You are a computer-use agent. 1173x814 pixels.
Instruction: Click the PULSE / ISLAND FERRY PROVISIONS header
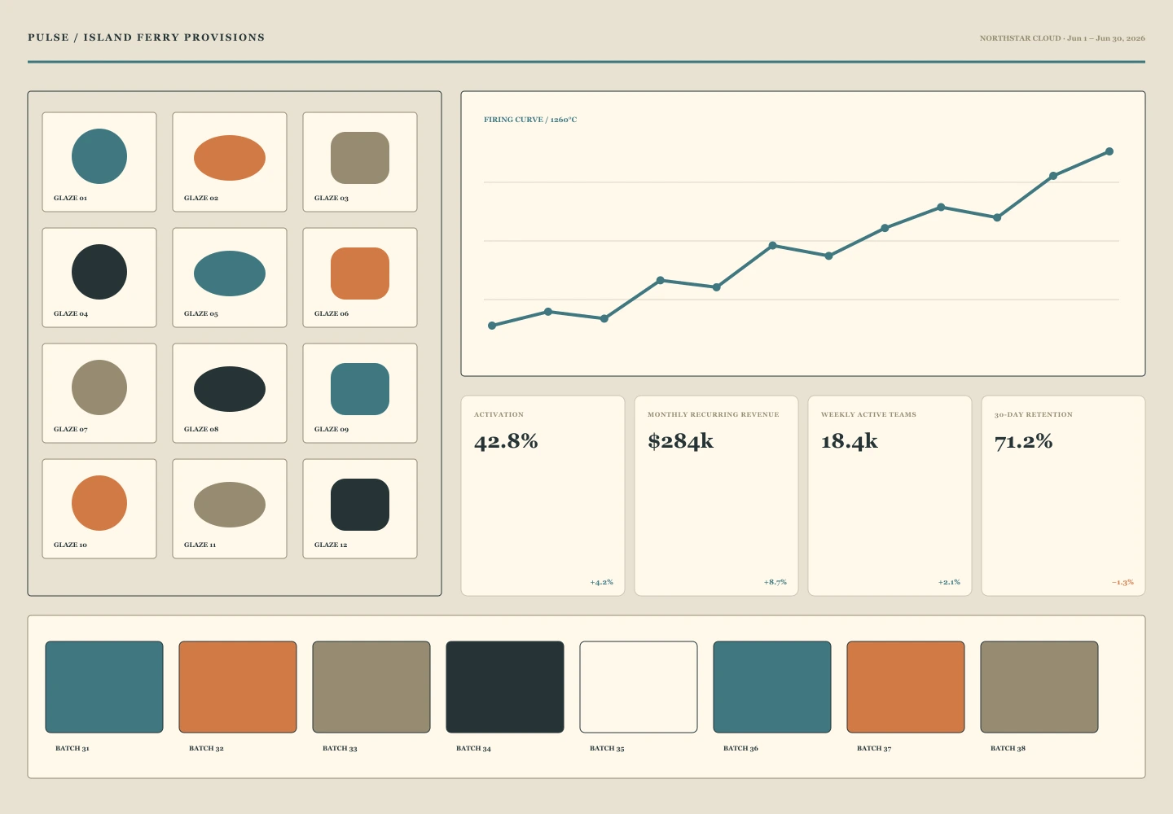147,37
